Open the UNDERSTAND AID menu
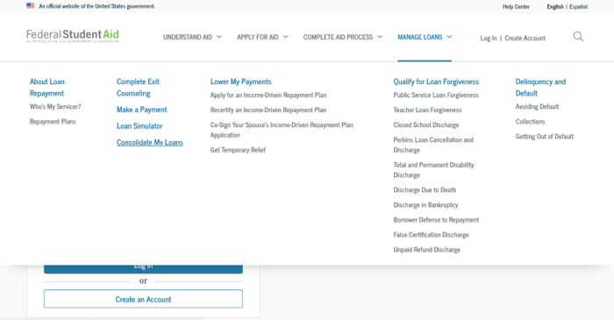This screenshot has height=320, width=614. [x=188, y=37]
